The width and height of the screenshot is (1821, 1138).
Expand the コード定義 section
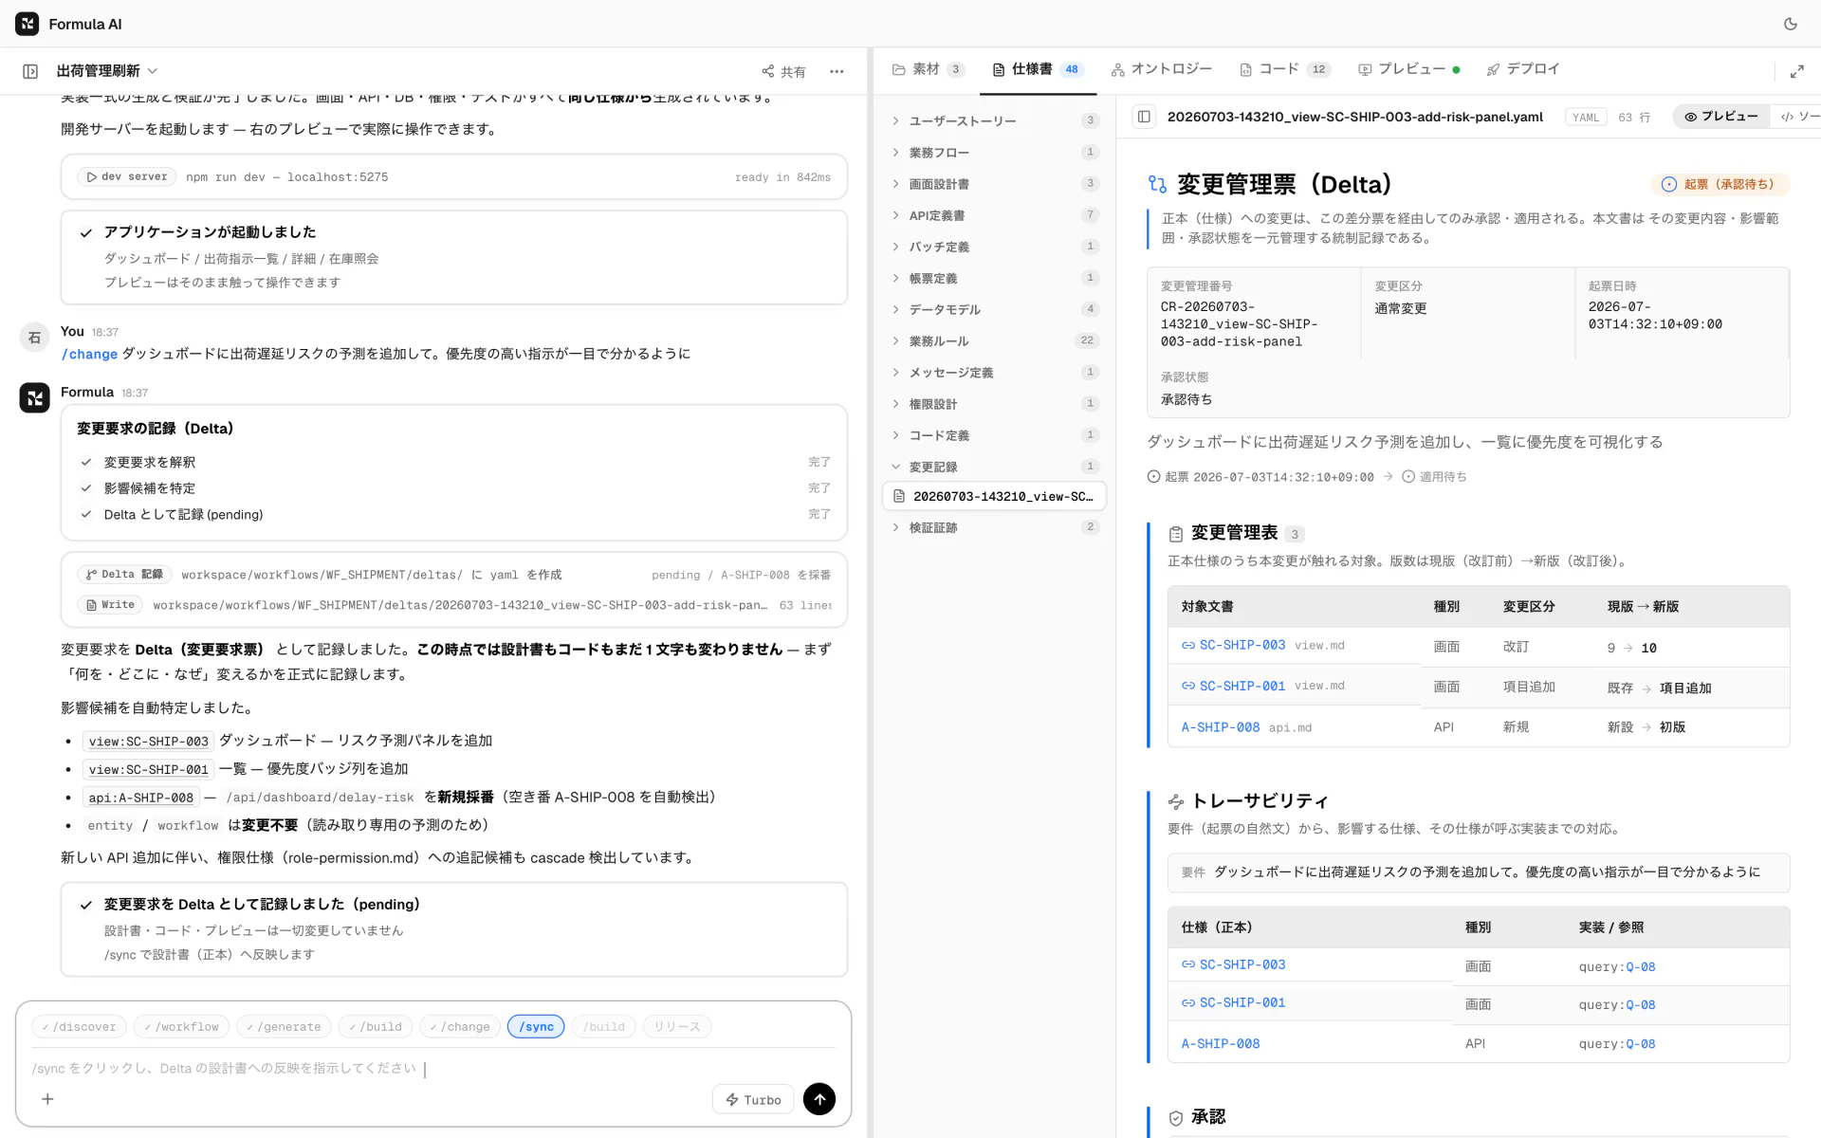coord(994,435)
